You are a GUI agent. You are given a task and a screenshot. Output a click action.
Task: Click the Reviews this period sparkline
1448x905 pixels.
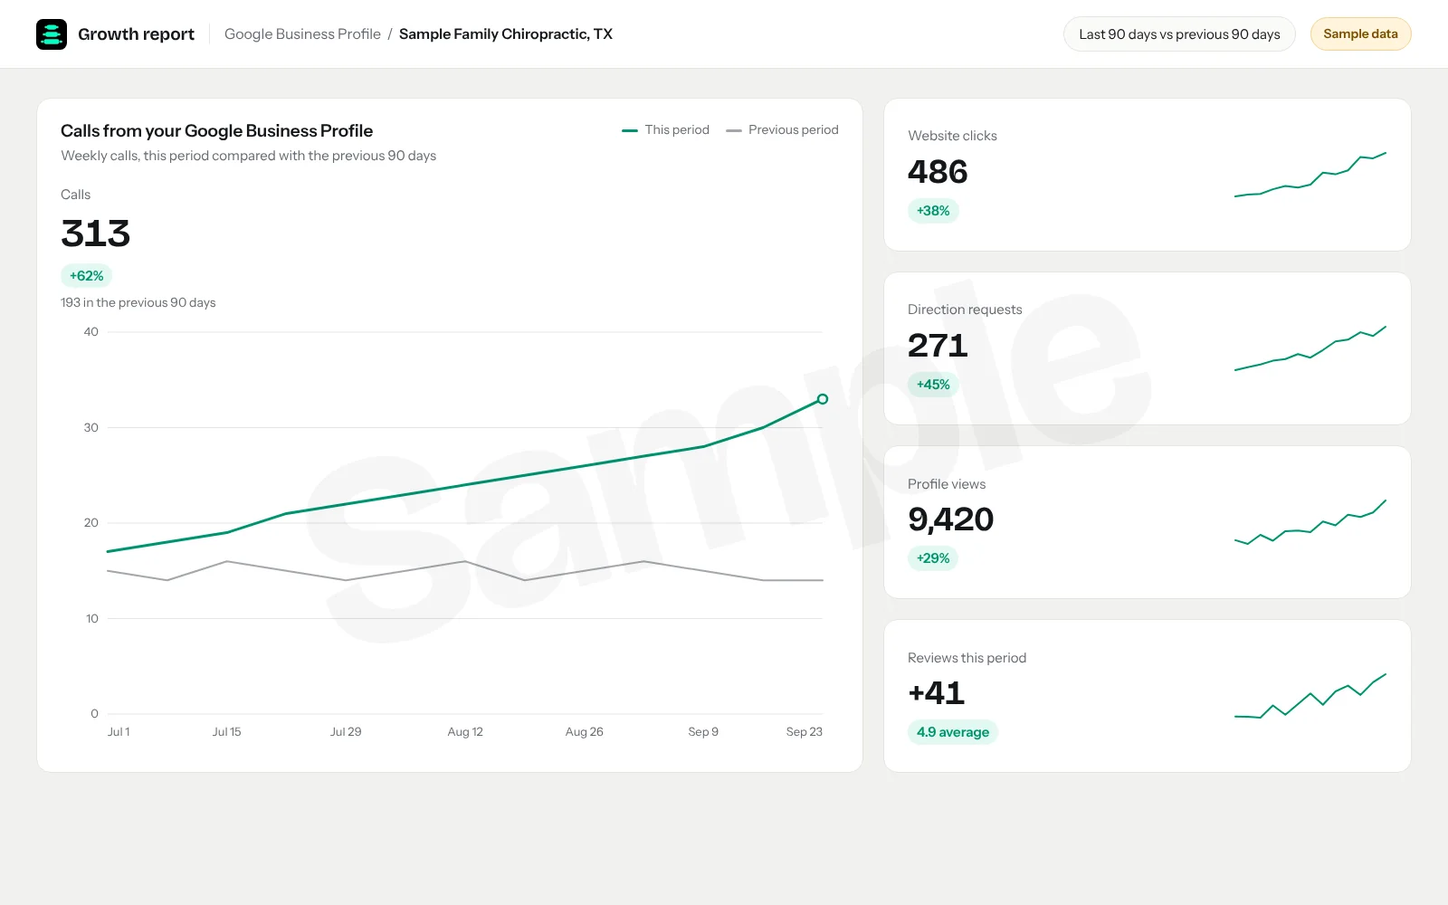[x=1310, y=696]
